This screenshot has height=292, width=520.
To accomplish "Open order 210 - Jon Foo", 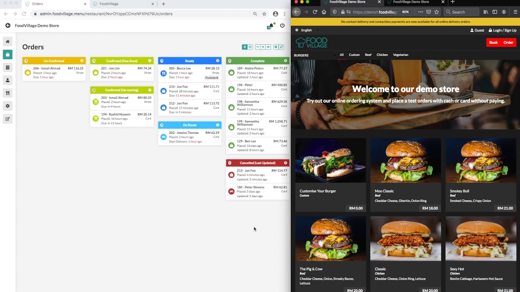I will click(190, 91).
